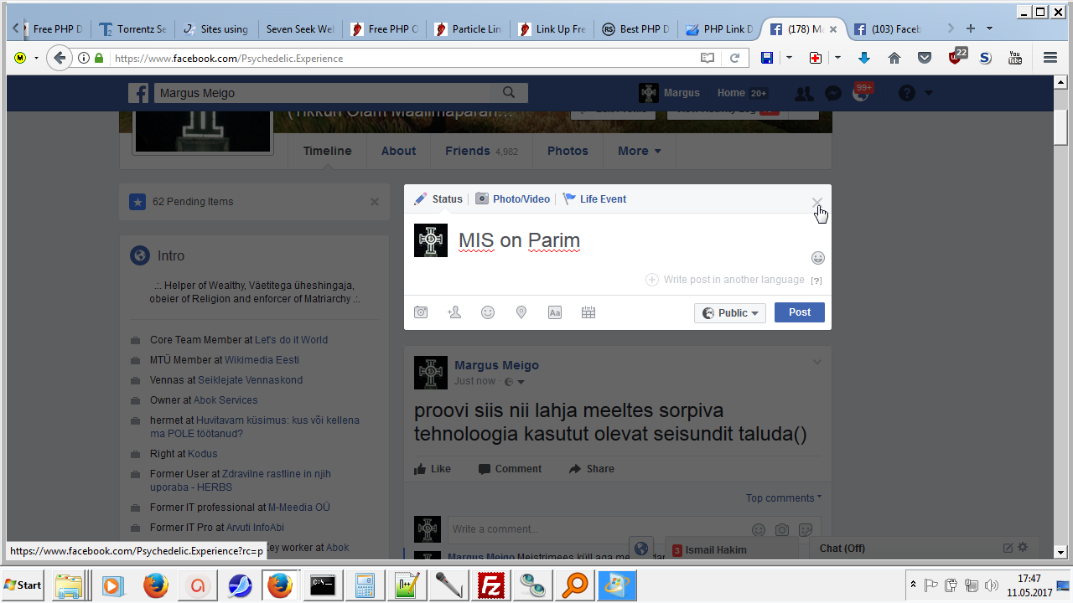Open the notifications globe with 99+ badge
The height and width of the screenshot is (603, 1073).
(861, 94)
